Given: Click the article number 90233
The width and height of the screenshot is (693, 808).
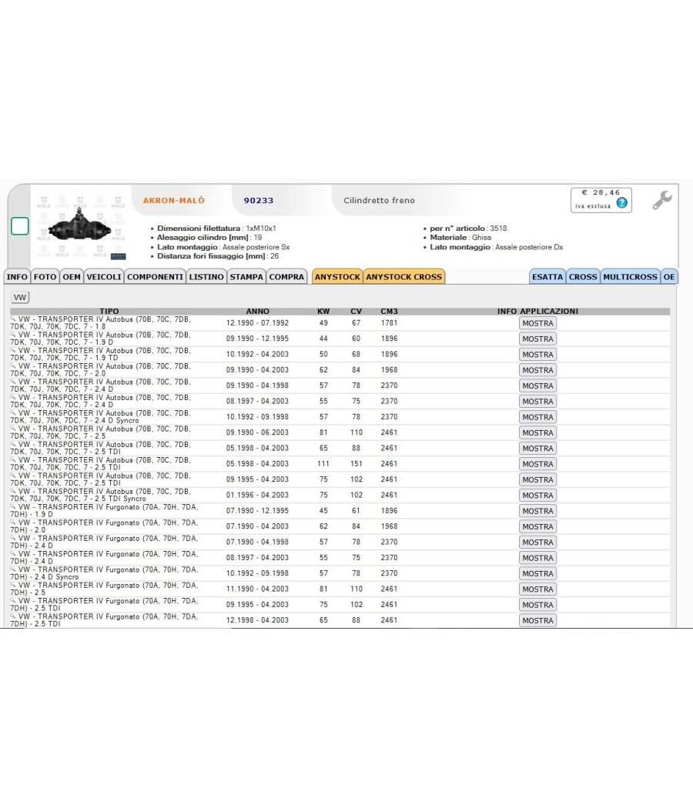Looking at the screenshot, I should click(x=259, y=200).
